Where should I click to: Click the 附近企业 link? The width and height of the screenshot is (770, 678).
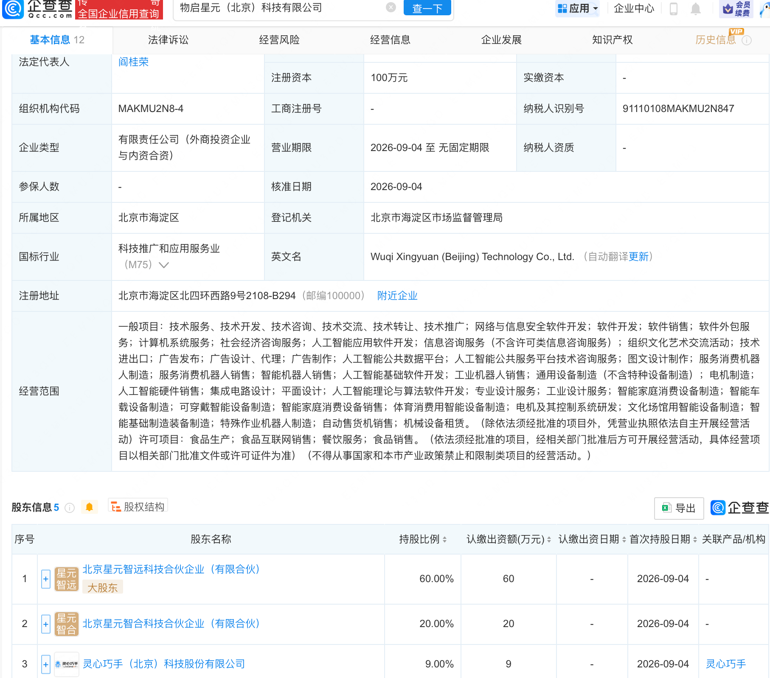pos(397,296)
